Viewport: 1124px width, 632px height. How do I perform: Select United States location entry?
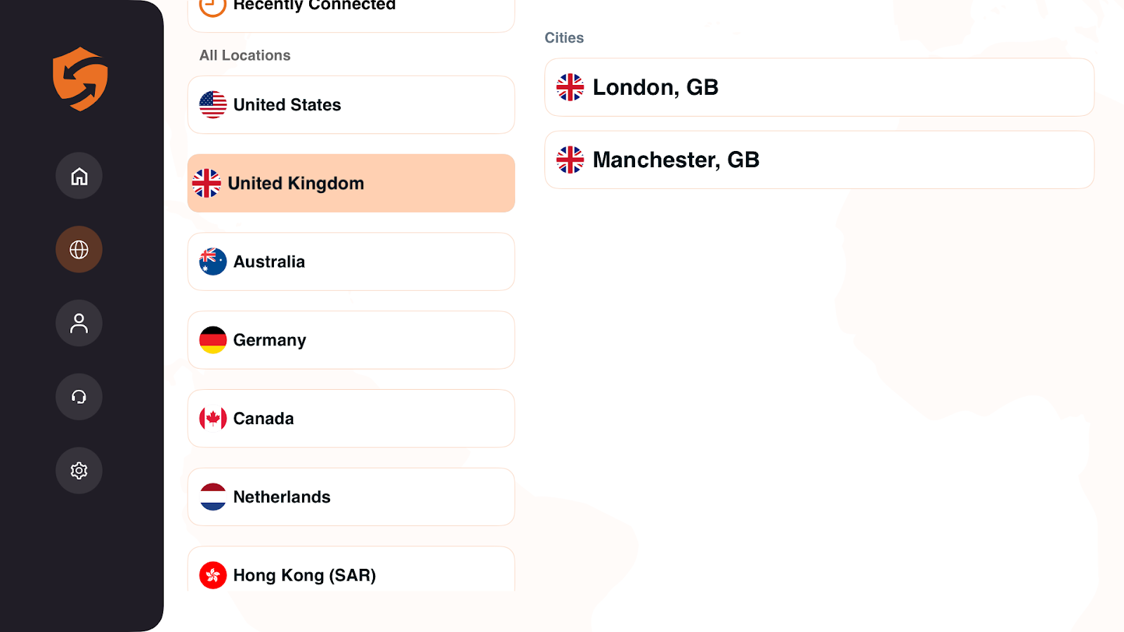tap(351, 105)
